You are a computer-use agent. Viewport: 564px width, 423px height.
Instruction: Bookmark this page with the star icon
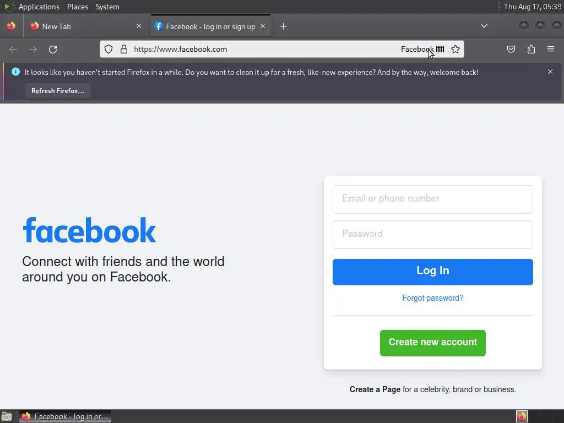[455, 49]
